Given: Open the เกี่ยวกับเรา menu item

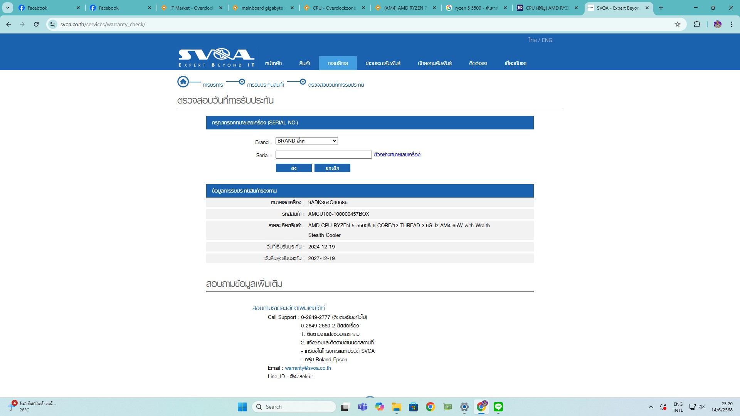Looking at the screenshot, I should click(x=515, y=63).
